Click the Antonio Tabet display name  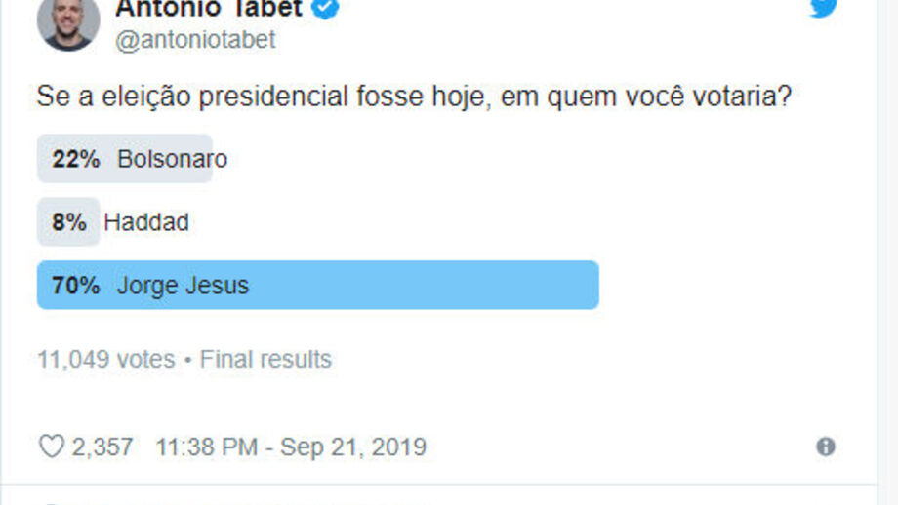[208, 9]
